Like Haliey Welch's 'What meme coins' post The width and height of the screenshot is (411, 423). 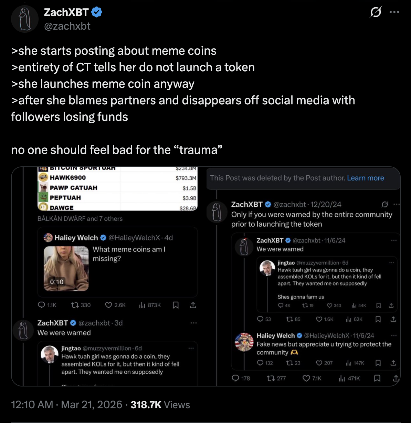click(x=109, y=305)
